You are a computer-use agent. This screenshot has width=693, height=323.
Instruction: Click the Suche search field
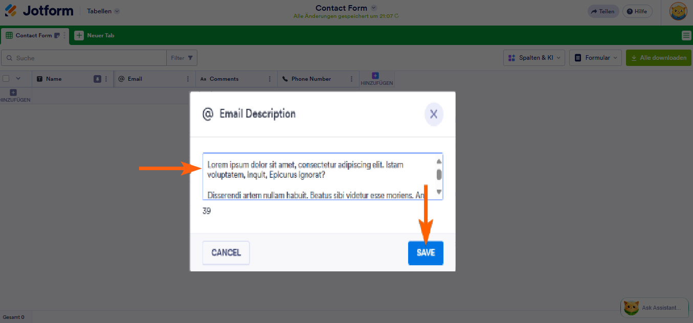tap(84, 58)
